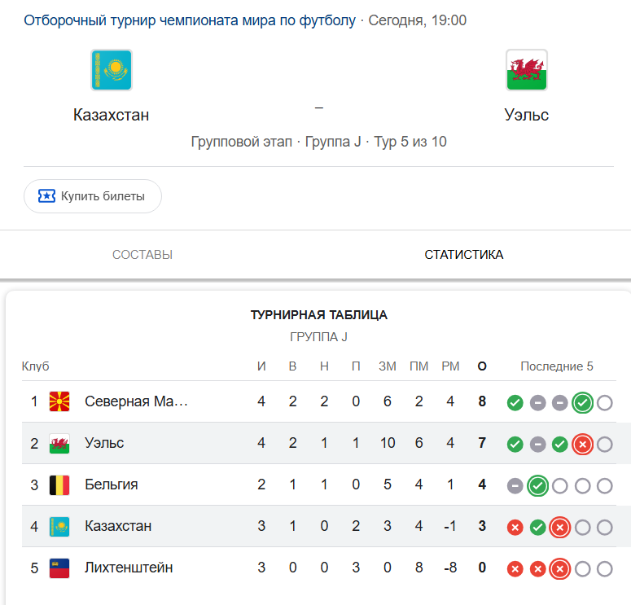This screenshot has width=631, height=605.
Task: Click North Macedonia's highlighted green win icon
Action: pyautogui.click(x=582, y=402)
